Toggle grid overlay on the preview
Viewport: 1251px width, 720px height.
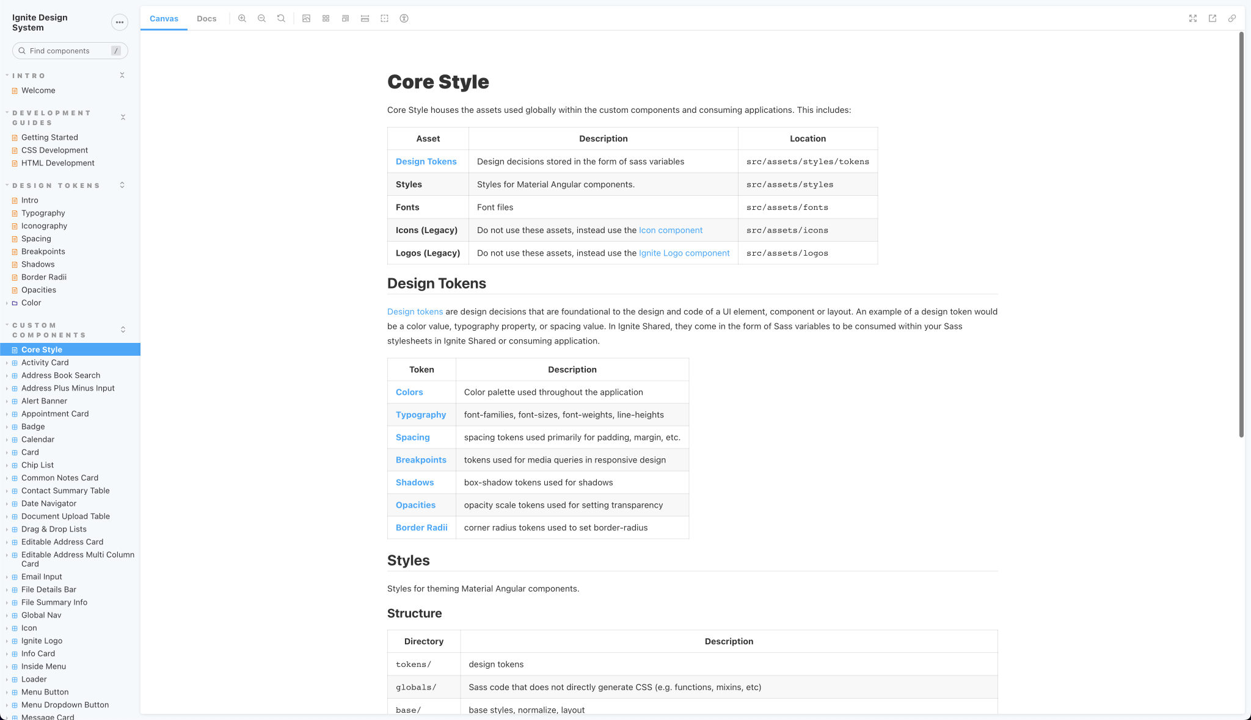(326, 18)
